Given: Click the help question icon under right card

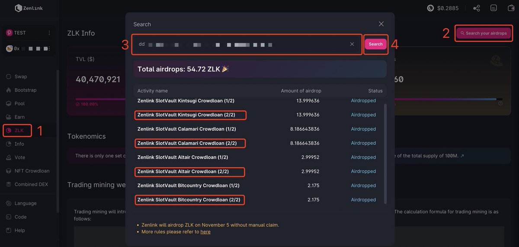Looking at the screenshot, I should [500, 103].
